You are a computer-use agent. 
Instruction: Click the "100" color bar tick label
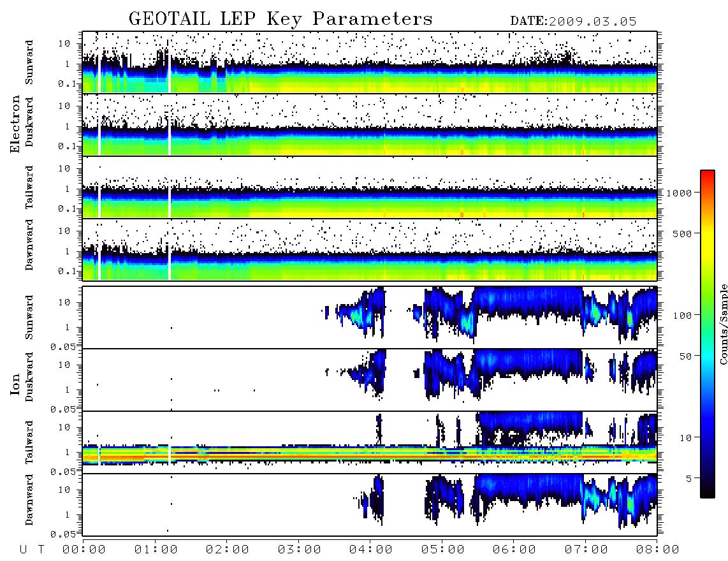(683, 316)
